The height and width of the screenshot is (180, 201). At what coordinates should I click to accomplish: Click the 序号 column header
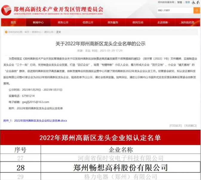tap(20, 150)
